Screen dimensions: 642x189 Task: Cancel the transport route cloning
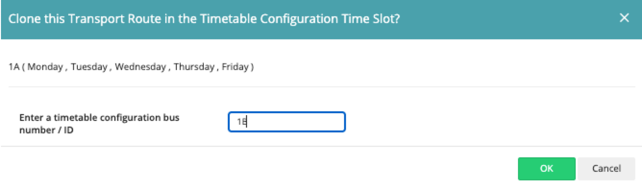coord(606,168)
